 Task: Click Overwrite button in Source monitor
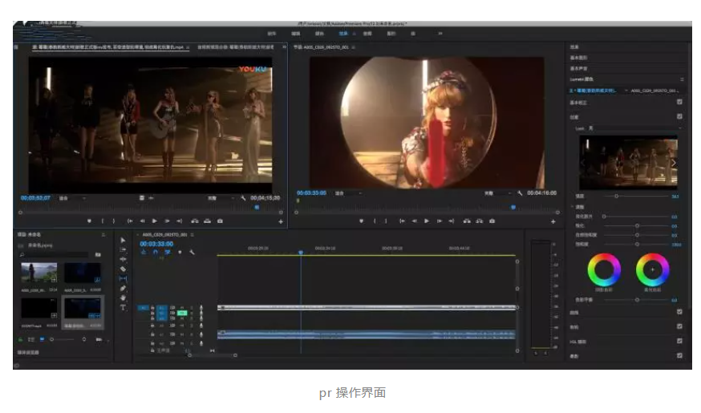pos(208,221)
